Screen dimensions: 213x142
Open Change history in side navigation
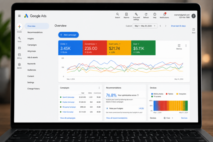tap(34, 88)
